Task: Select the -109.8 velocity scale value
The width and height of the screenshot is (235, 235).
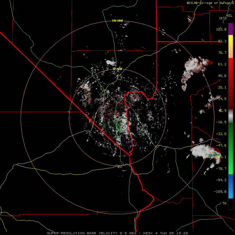Action: [220, 192]
